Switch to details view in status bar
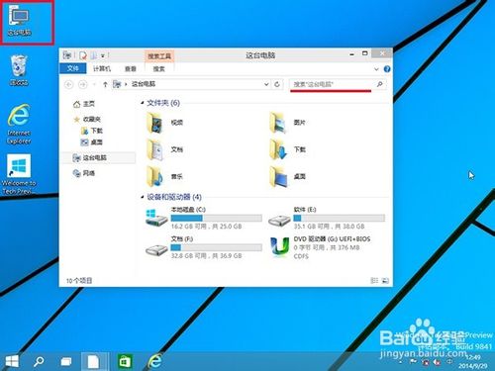Screen dimensions: 495x371 (374, 281)
